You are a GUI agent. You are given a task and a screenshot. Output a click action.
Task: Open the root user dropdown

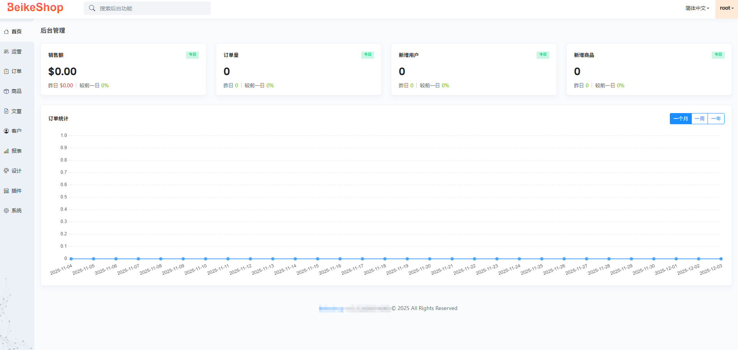point(726,8)
